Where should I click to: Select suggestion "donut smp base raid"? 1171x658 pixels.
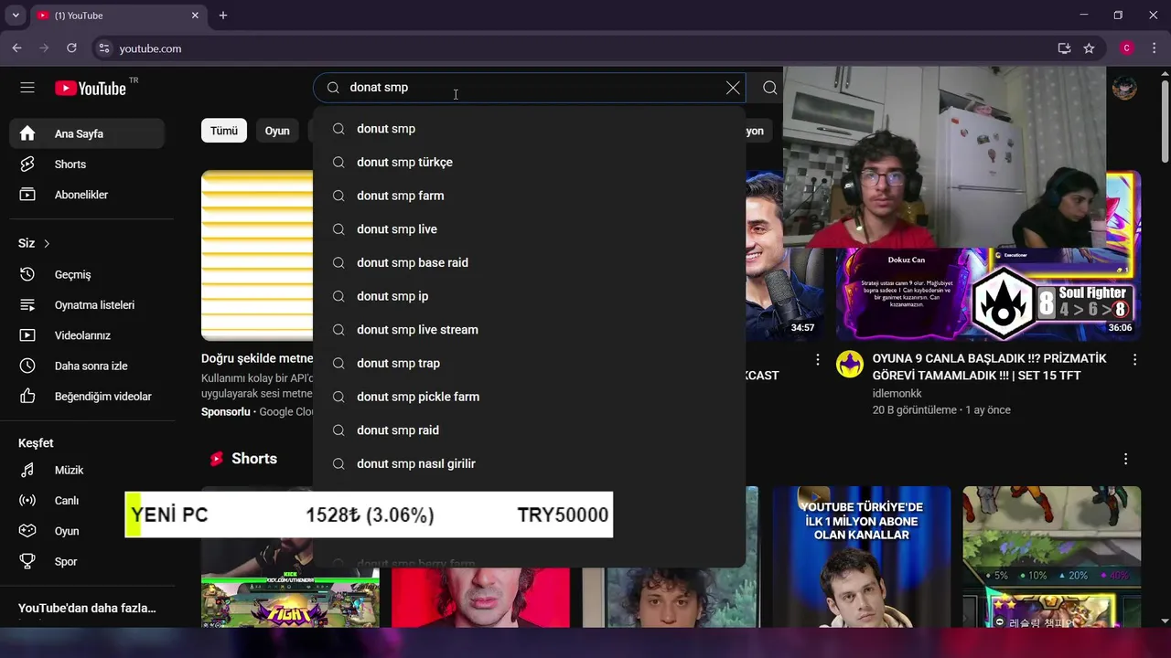pos(529,263)
